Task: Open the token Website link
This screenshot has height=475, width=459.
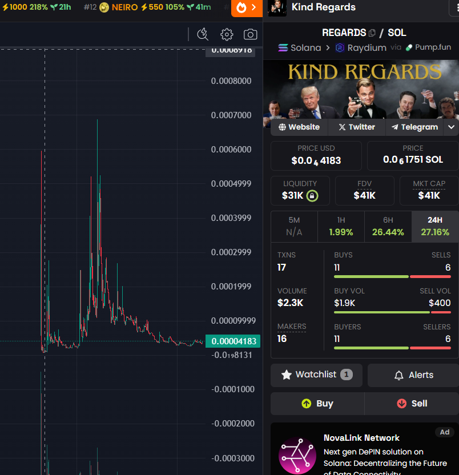Action: [x=299, y=127]
